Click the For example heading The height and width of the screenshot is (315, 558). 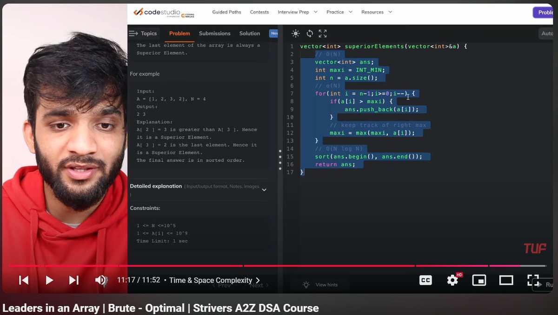coord(145,74)
